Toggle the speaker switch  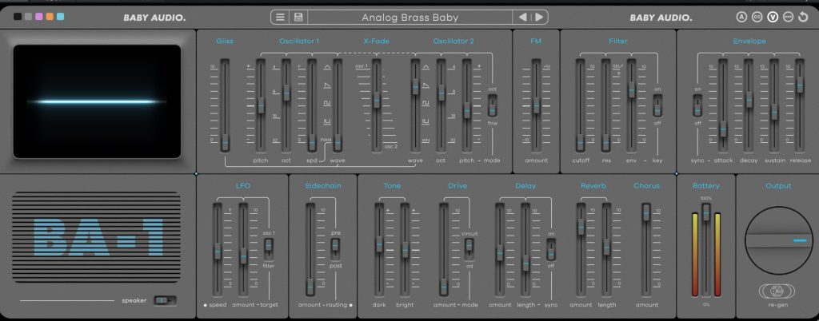coord(164,300)
